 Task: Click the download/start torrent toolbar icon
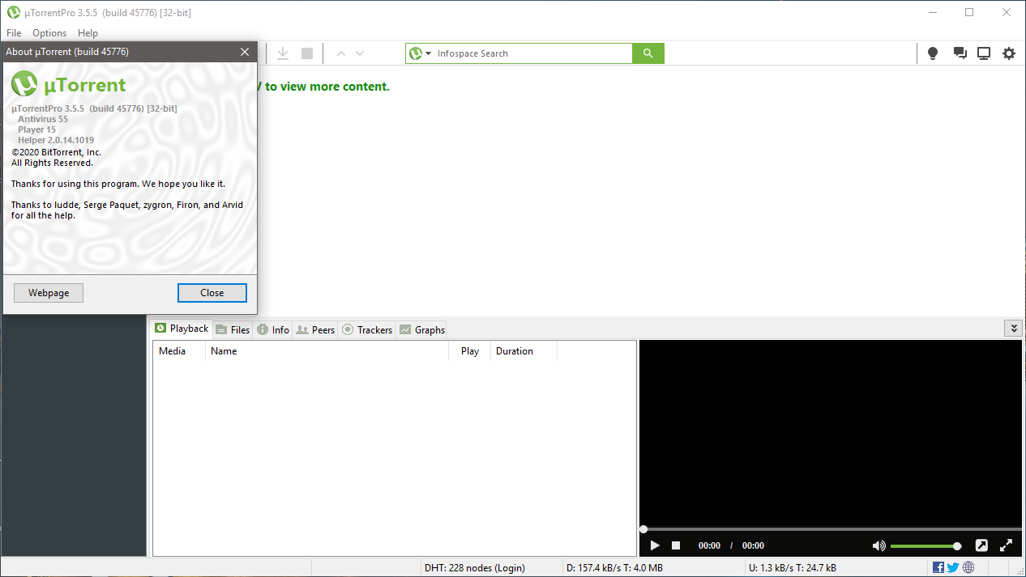pos(283,53)
